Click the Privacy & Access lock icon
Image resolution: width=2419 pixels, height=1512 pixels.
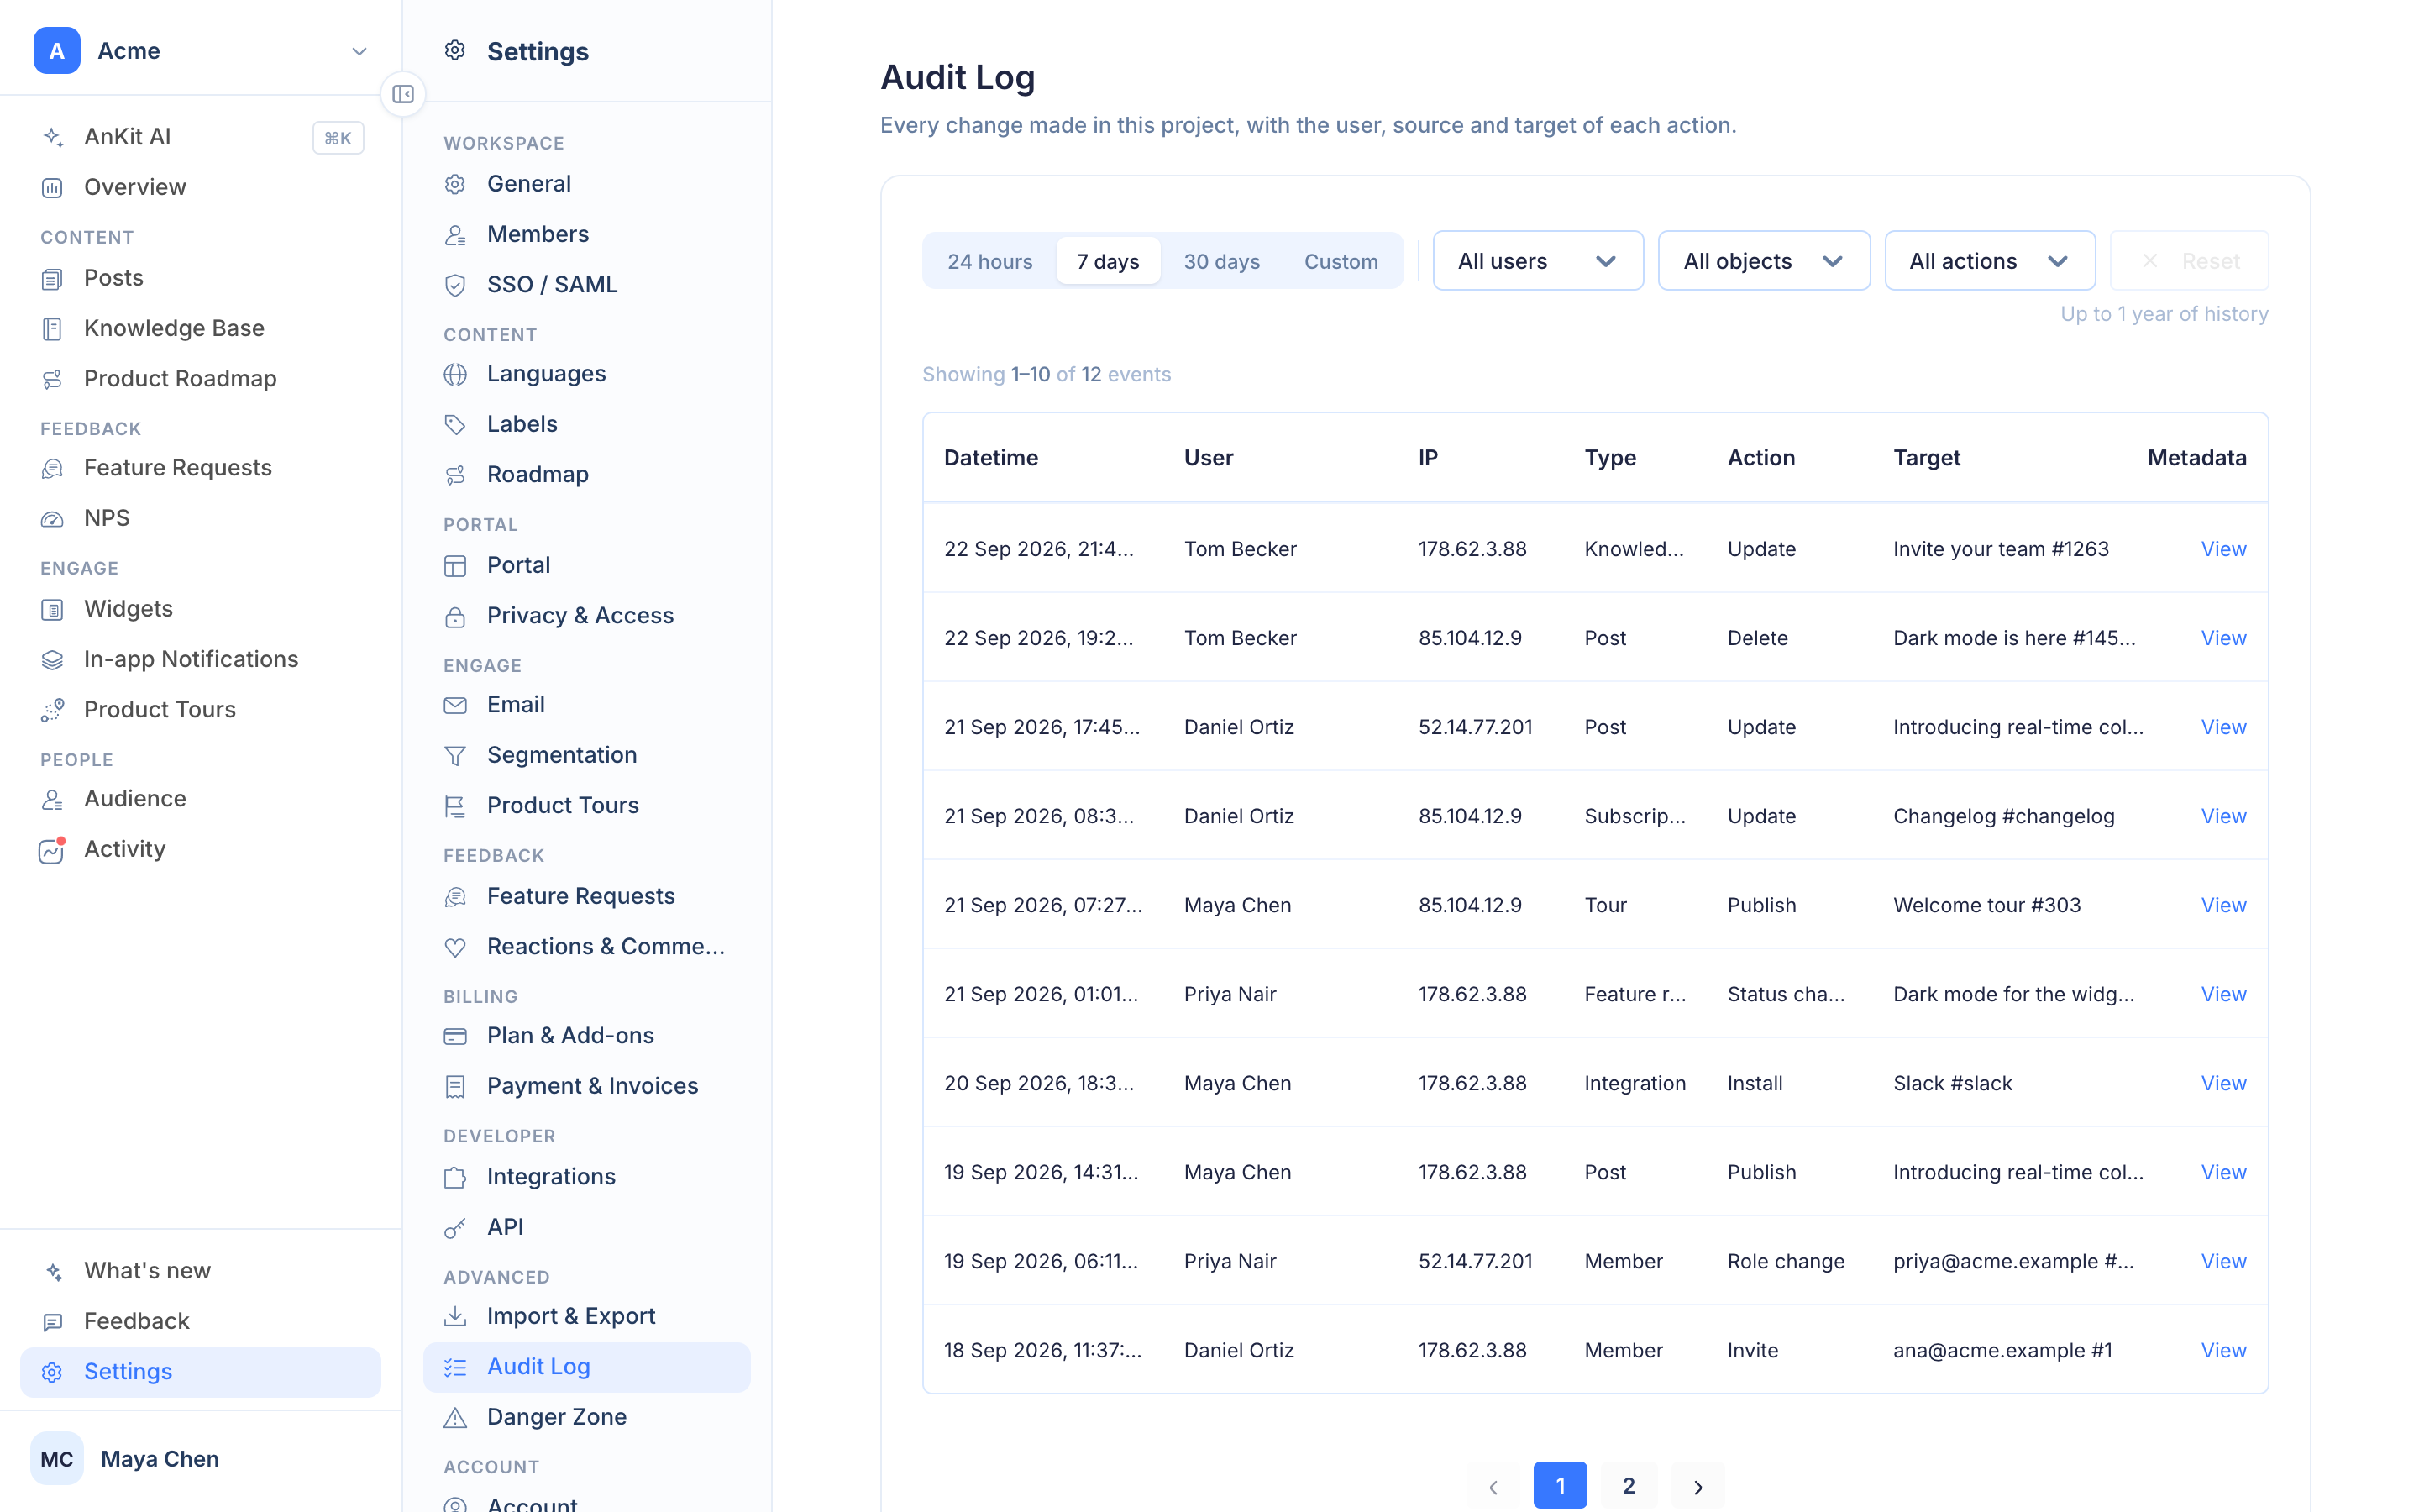tap(456, 616)
